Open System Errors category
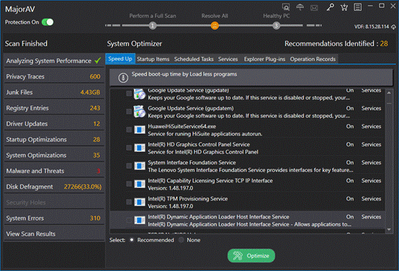Screen dimensions: 399x271 point(54,218)
